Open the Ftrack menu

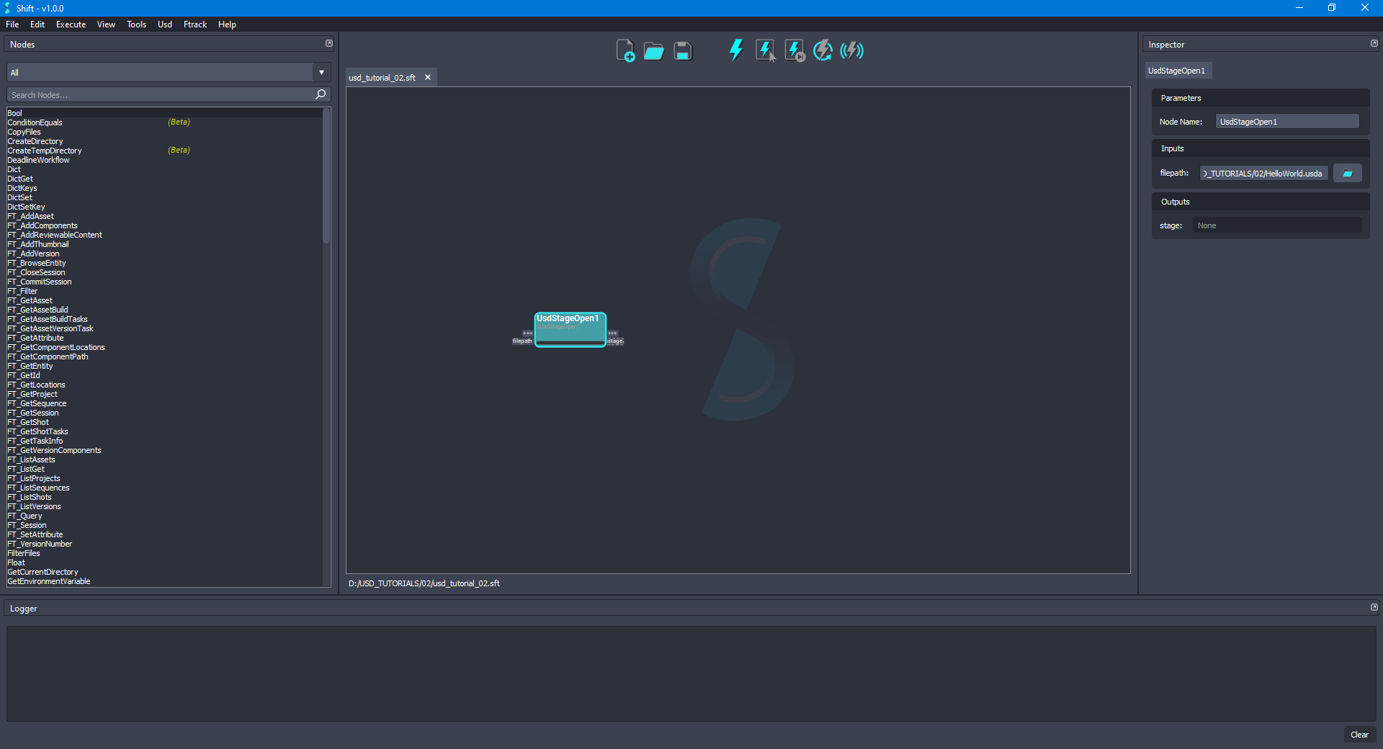(194, 24)
